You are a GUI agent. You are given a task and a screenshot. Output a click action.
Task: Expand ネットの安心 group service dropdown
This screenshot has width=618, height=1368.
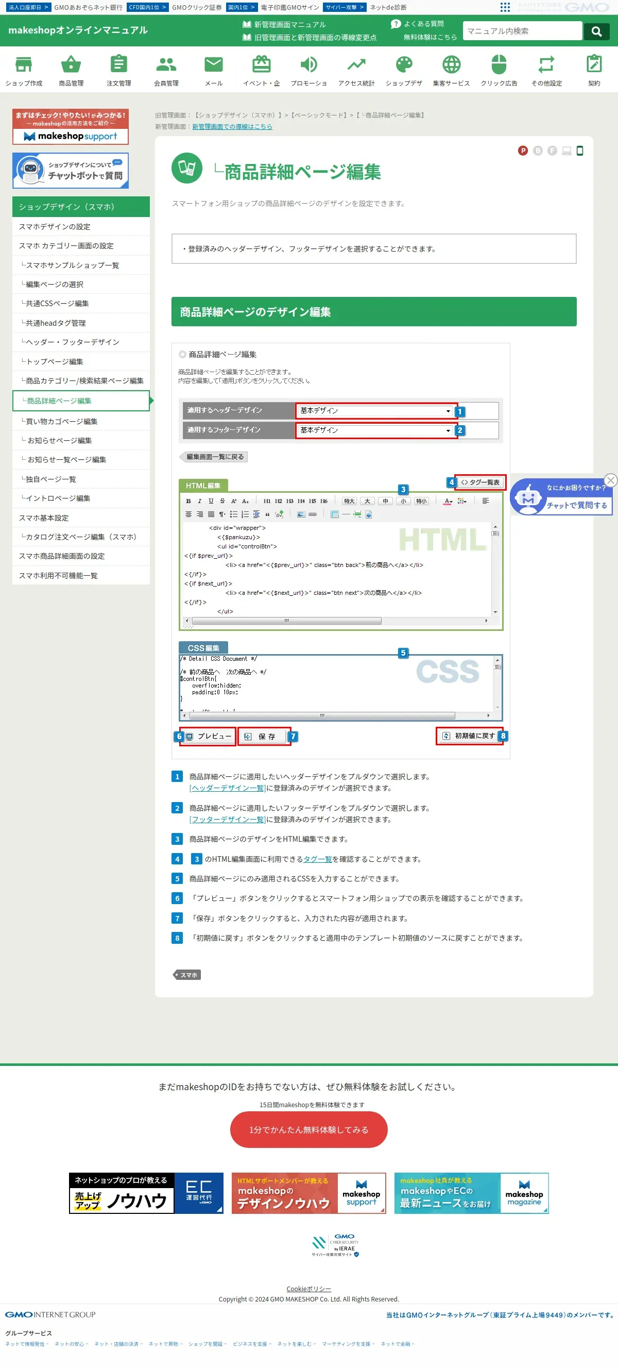tap(71, 1344)
